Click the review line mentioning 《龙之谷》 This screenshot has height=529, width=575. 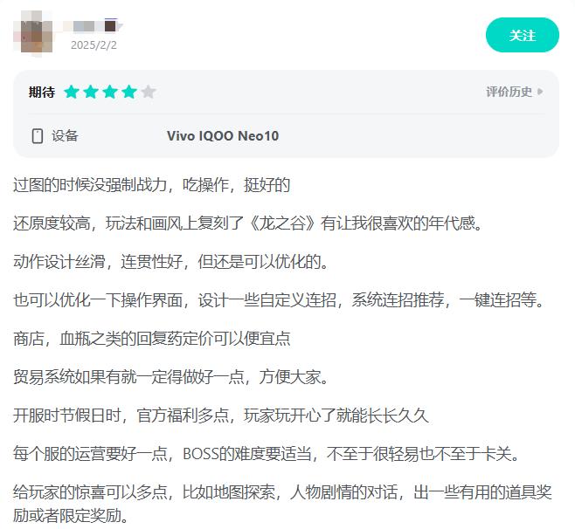point(248,223)
